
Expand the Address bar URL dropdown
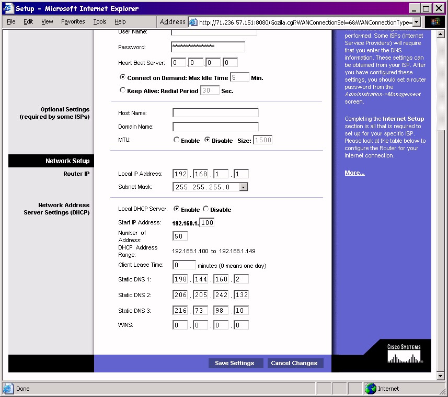coord(417,22)
